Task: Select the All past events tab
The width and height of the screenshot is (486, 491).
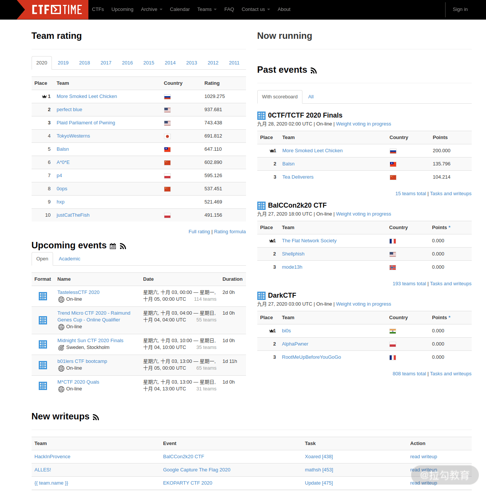Action: pos(311,97)
